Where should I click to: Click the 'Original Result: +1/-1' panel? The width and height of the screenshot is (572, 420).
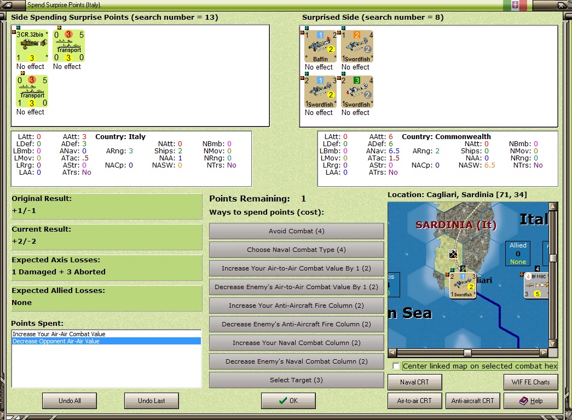pyautogui.click(x=107, y=206)
